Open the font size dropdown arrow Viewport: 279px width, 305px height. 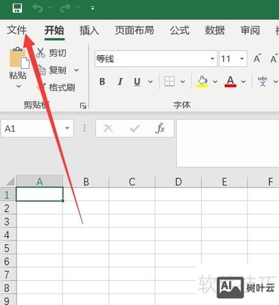click(242, 59)
